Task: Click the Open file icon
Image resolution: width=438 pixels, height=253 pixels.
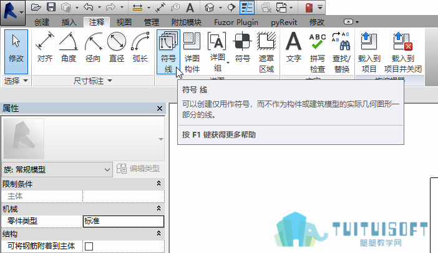Action: [x=36, y=7]
